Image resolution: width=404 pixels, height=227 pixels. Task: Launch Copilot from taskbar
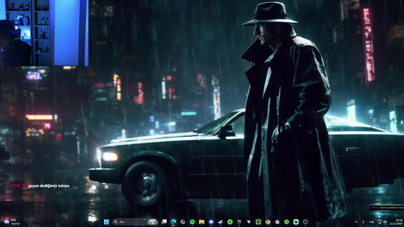pos(183,222)
